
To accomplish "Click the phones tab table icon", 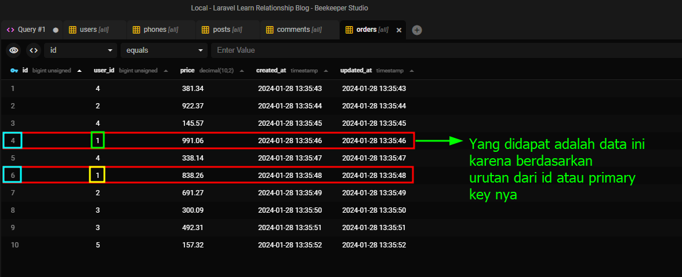I will pos(136,30).
